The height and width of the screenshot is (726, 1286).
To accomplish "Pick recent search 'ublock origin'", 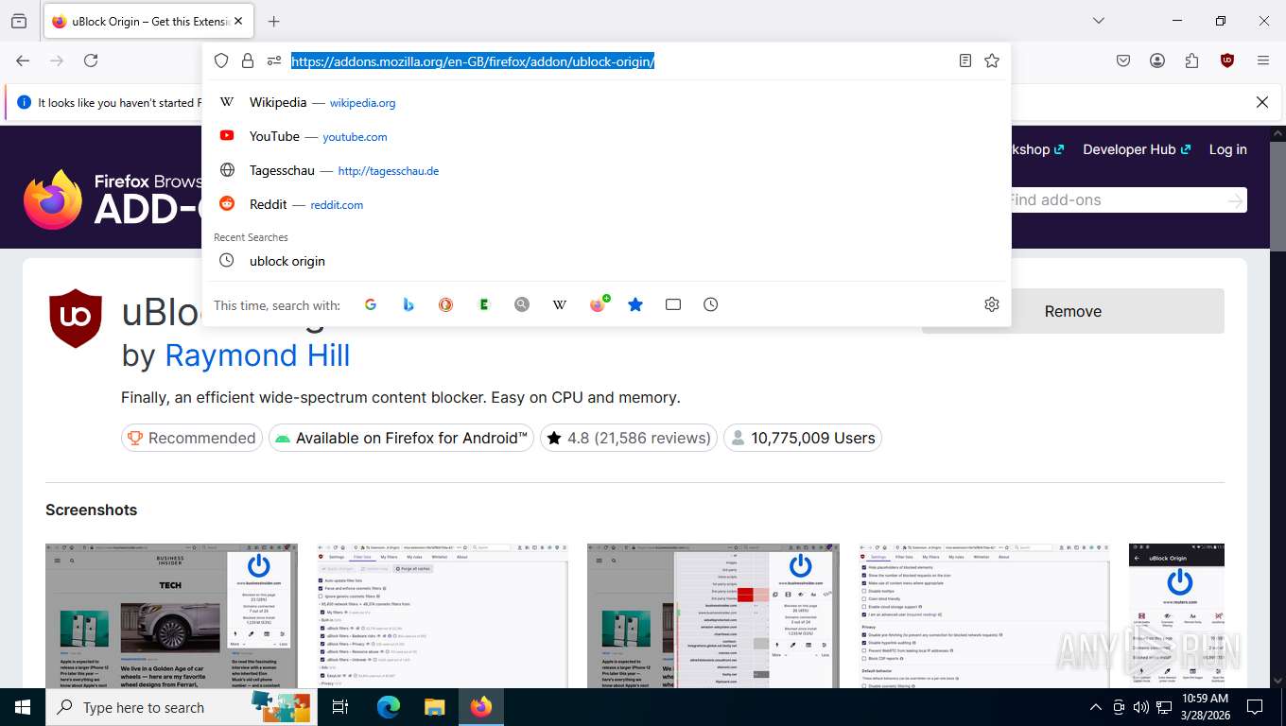I will pyautogui.click(x=606, y=261).
